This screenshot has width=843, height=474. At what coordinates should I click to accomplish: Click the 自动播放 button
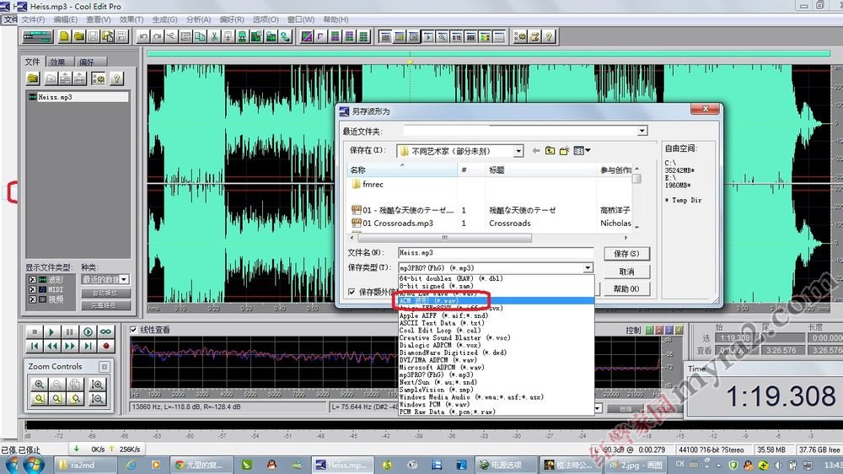tap(105, 294)
